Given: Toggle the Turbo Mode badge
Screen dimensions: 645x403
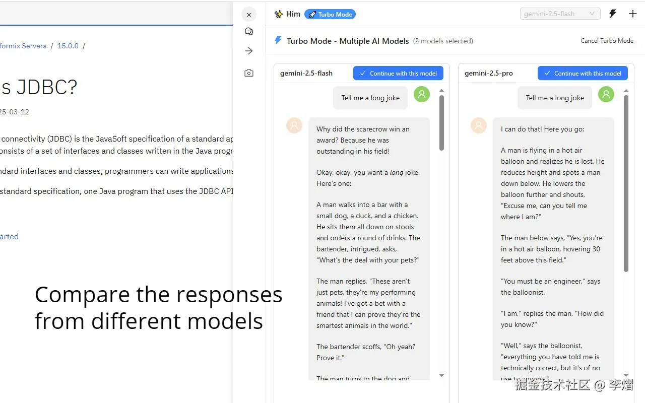Looking at the screenshot, I should (x=330, y=14).
